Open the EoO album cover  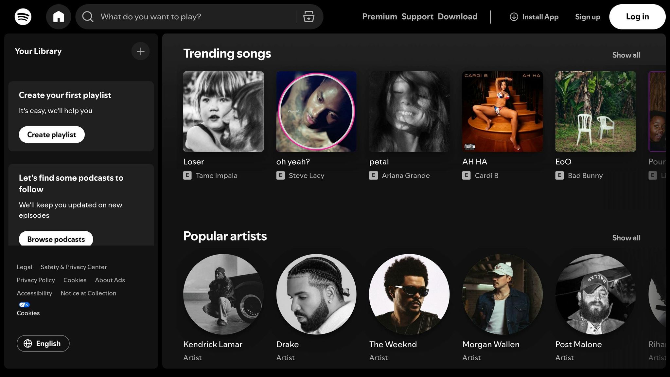pyautogui.click(x=595, y=112)
